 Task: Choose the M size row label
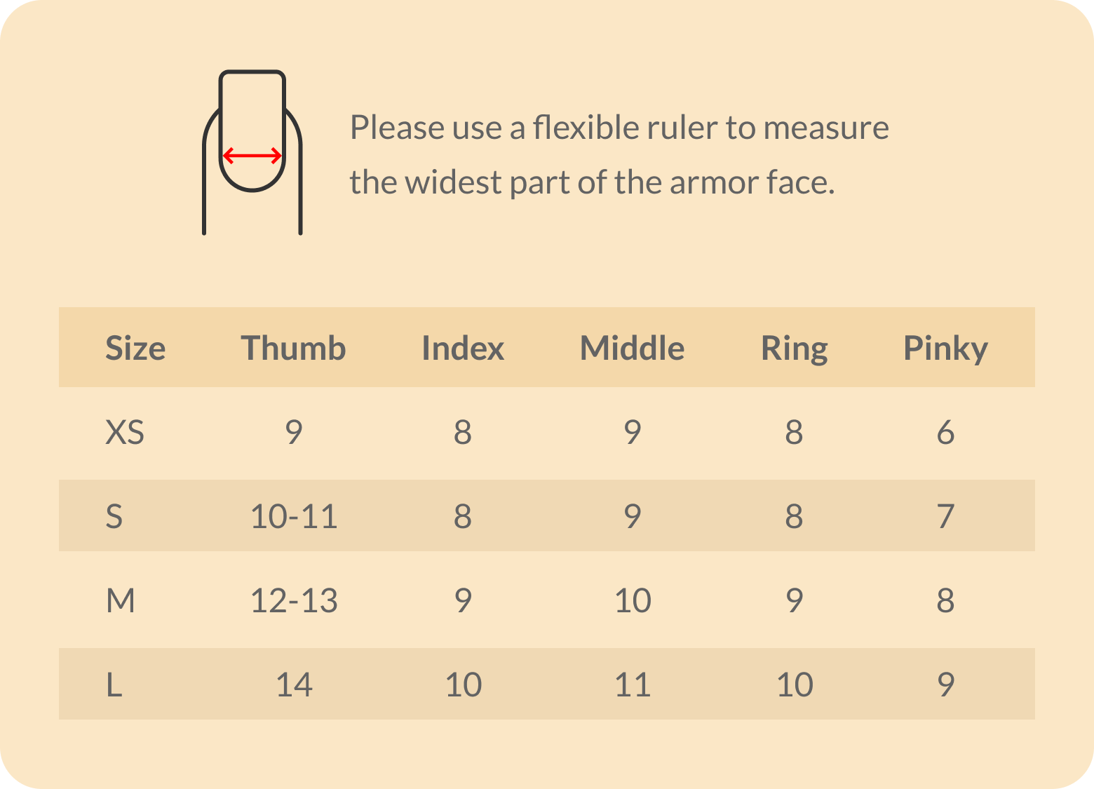pos(121,600)
